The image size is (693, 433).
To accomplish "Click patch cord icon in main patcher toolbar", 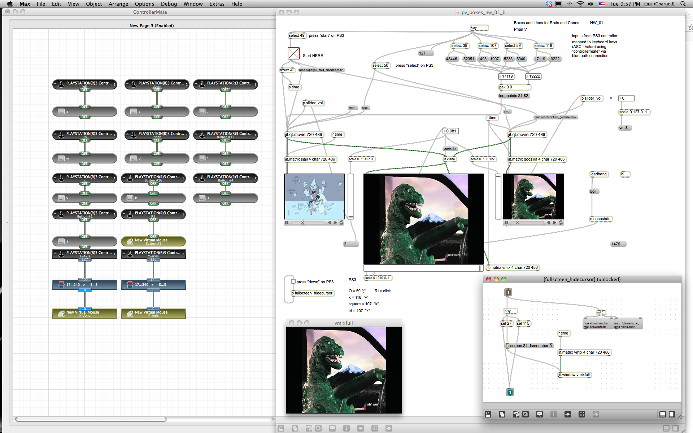I will [x=361, y=428].
